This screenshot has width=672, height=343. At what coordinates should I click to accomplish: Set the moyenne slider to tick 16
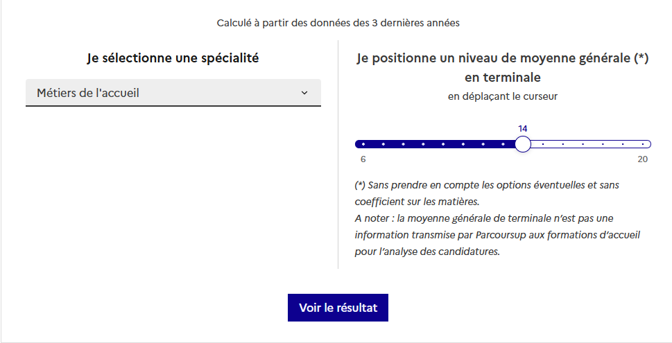[x=563, y=144]
